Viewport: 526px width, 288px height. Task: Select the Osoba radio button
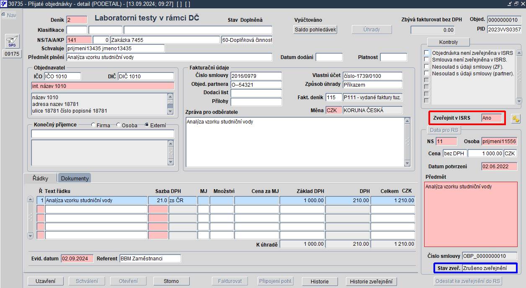pos(119,125)
